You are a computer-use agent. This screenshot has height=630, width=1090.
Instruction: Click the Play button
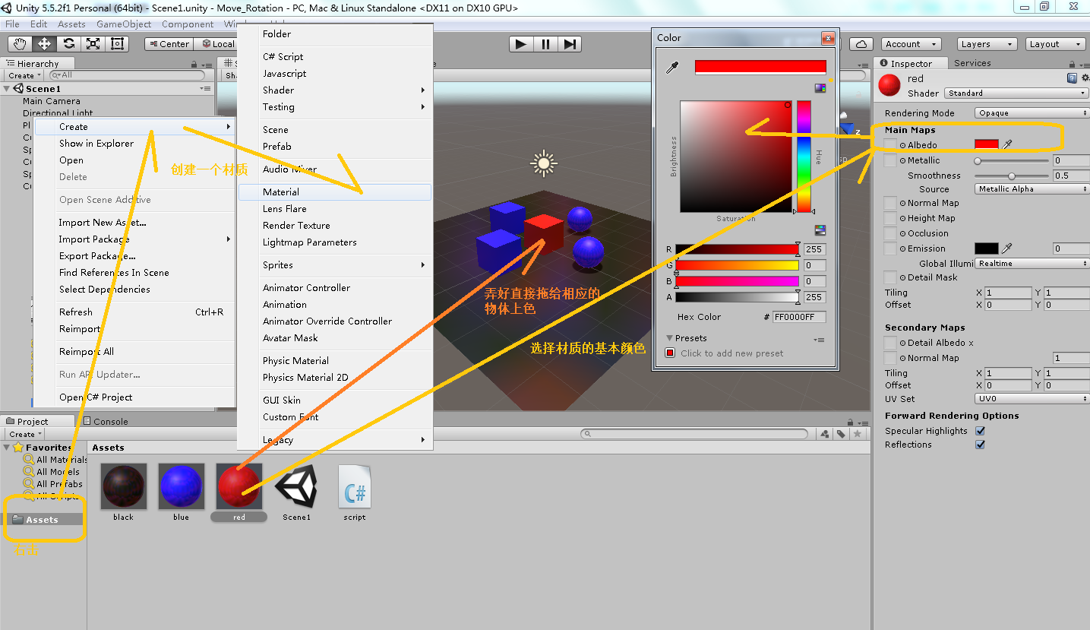click(520, 44)
